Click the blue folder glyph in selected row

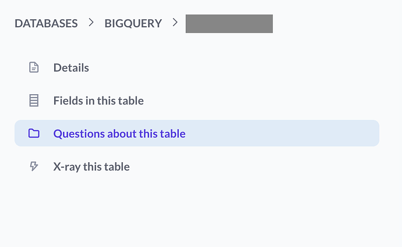34,134
